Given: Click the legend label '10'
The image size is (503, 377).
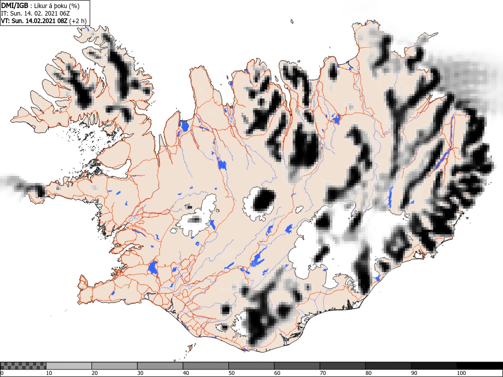Looking at the screenshot, I should 49,373.
